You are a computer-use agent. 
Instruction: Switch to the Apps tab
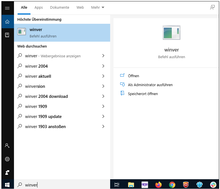[x=39, y=8]
